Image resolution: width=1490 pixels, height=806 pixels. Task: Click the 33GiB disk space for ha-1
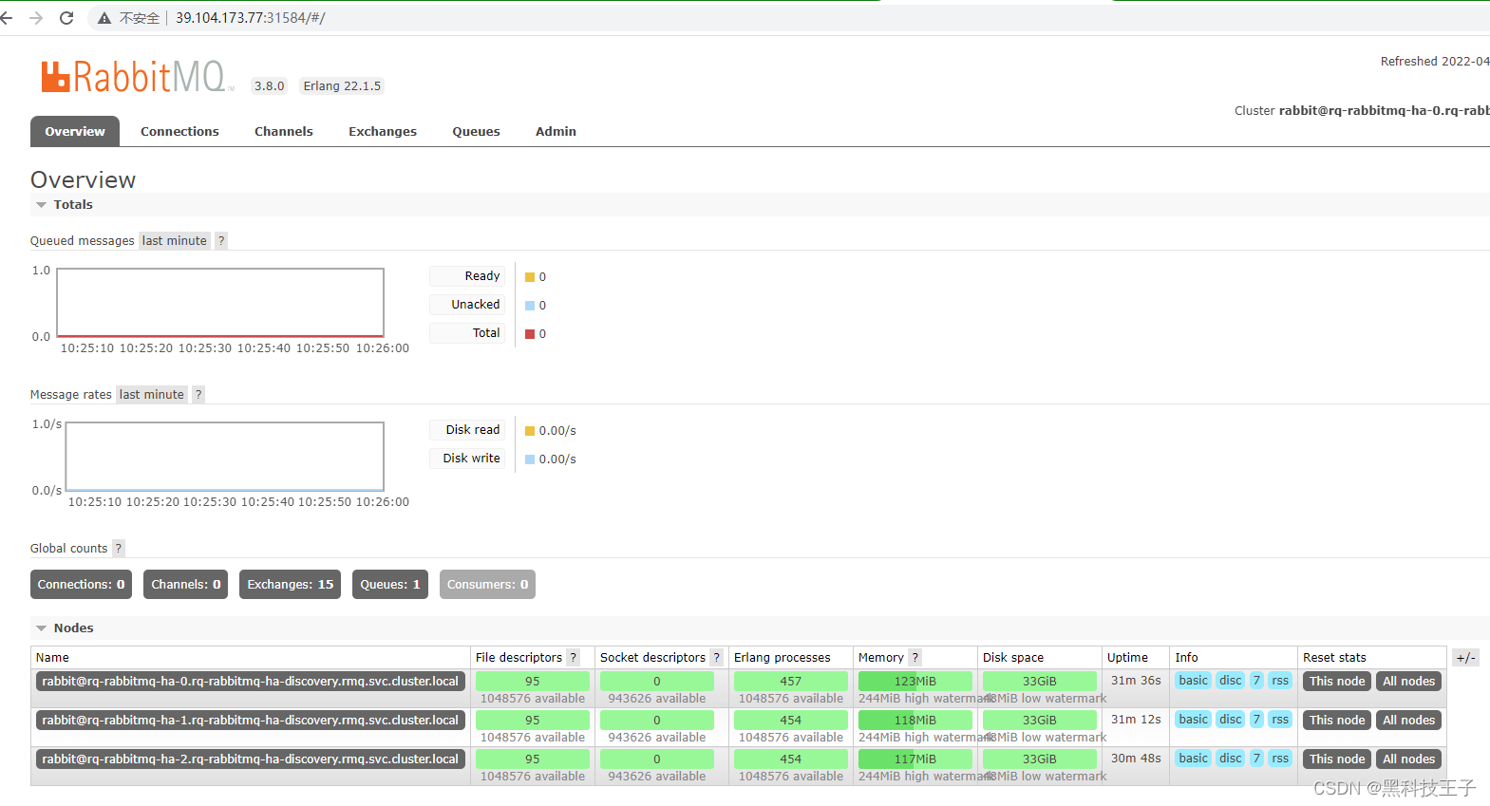pyautogui.click(x=1040, y=721)
